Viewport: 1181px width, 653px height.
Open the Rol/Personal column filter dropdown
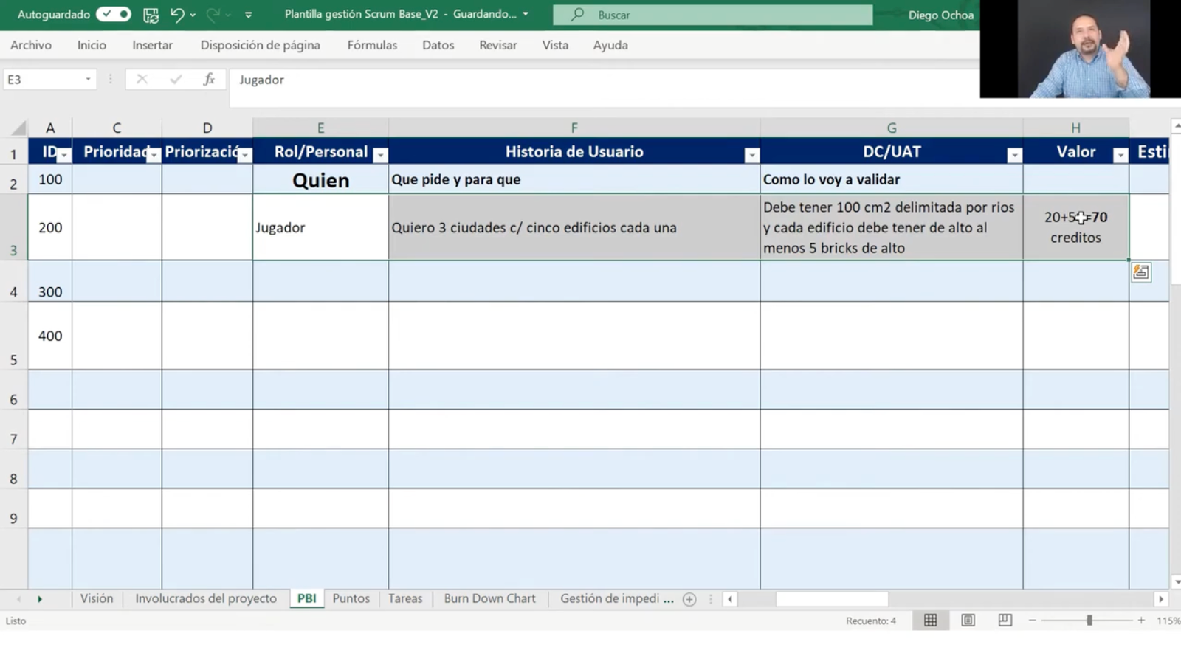380,155
